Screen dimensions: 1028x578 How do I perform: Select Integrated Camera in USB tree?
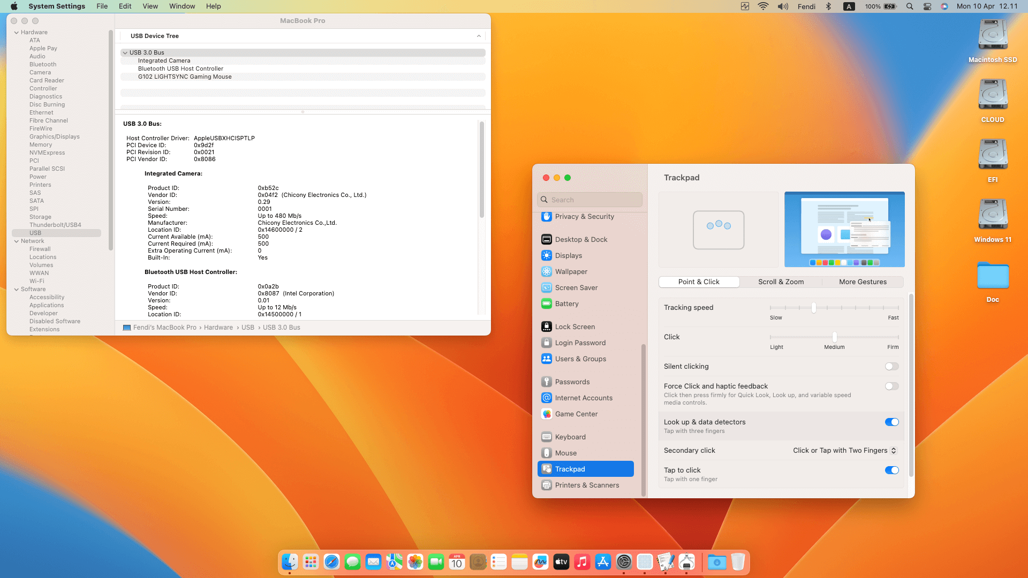303,61
